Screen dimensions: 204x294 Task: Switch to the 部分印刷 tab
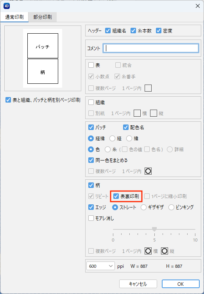43,17
